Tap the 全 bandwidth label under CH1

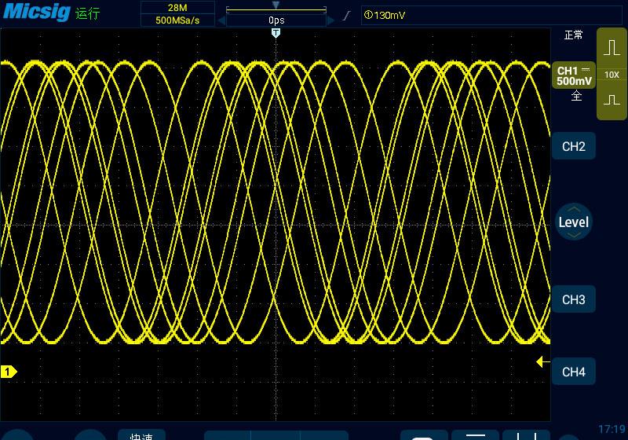pyautogui.click(x=576, y=95)
